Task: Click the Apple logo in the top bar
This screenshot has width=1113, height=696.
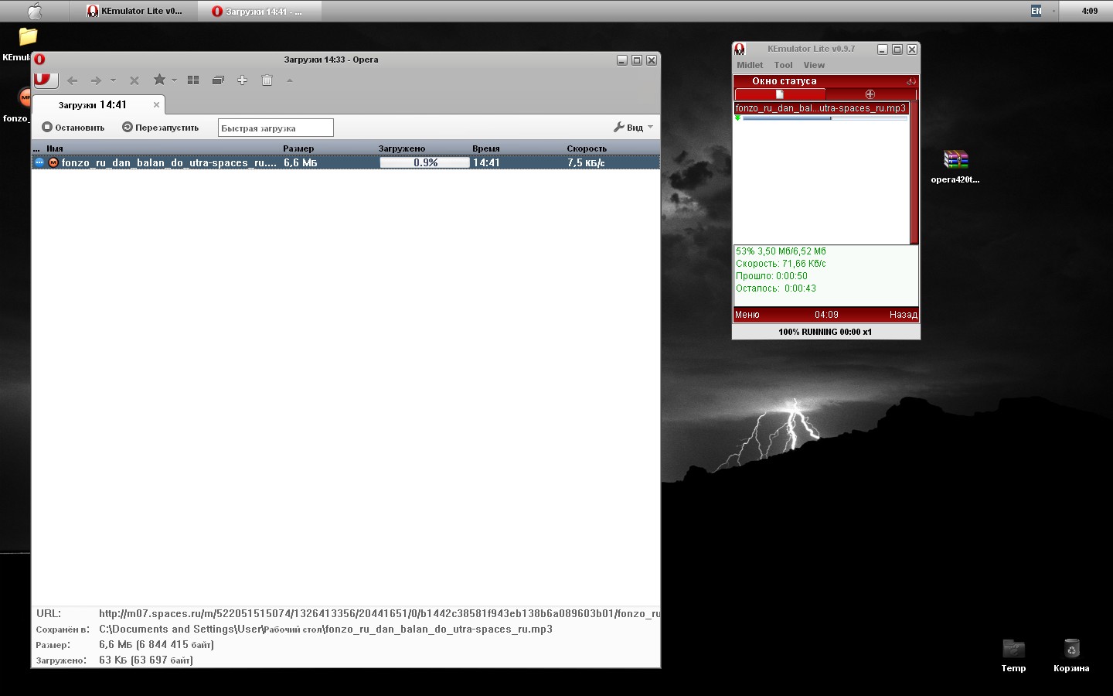Action: coord(35,11)
